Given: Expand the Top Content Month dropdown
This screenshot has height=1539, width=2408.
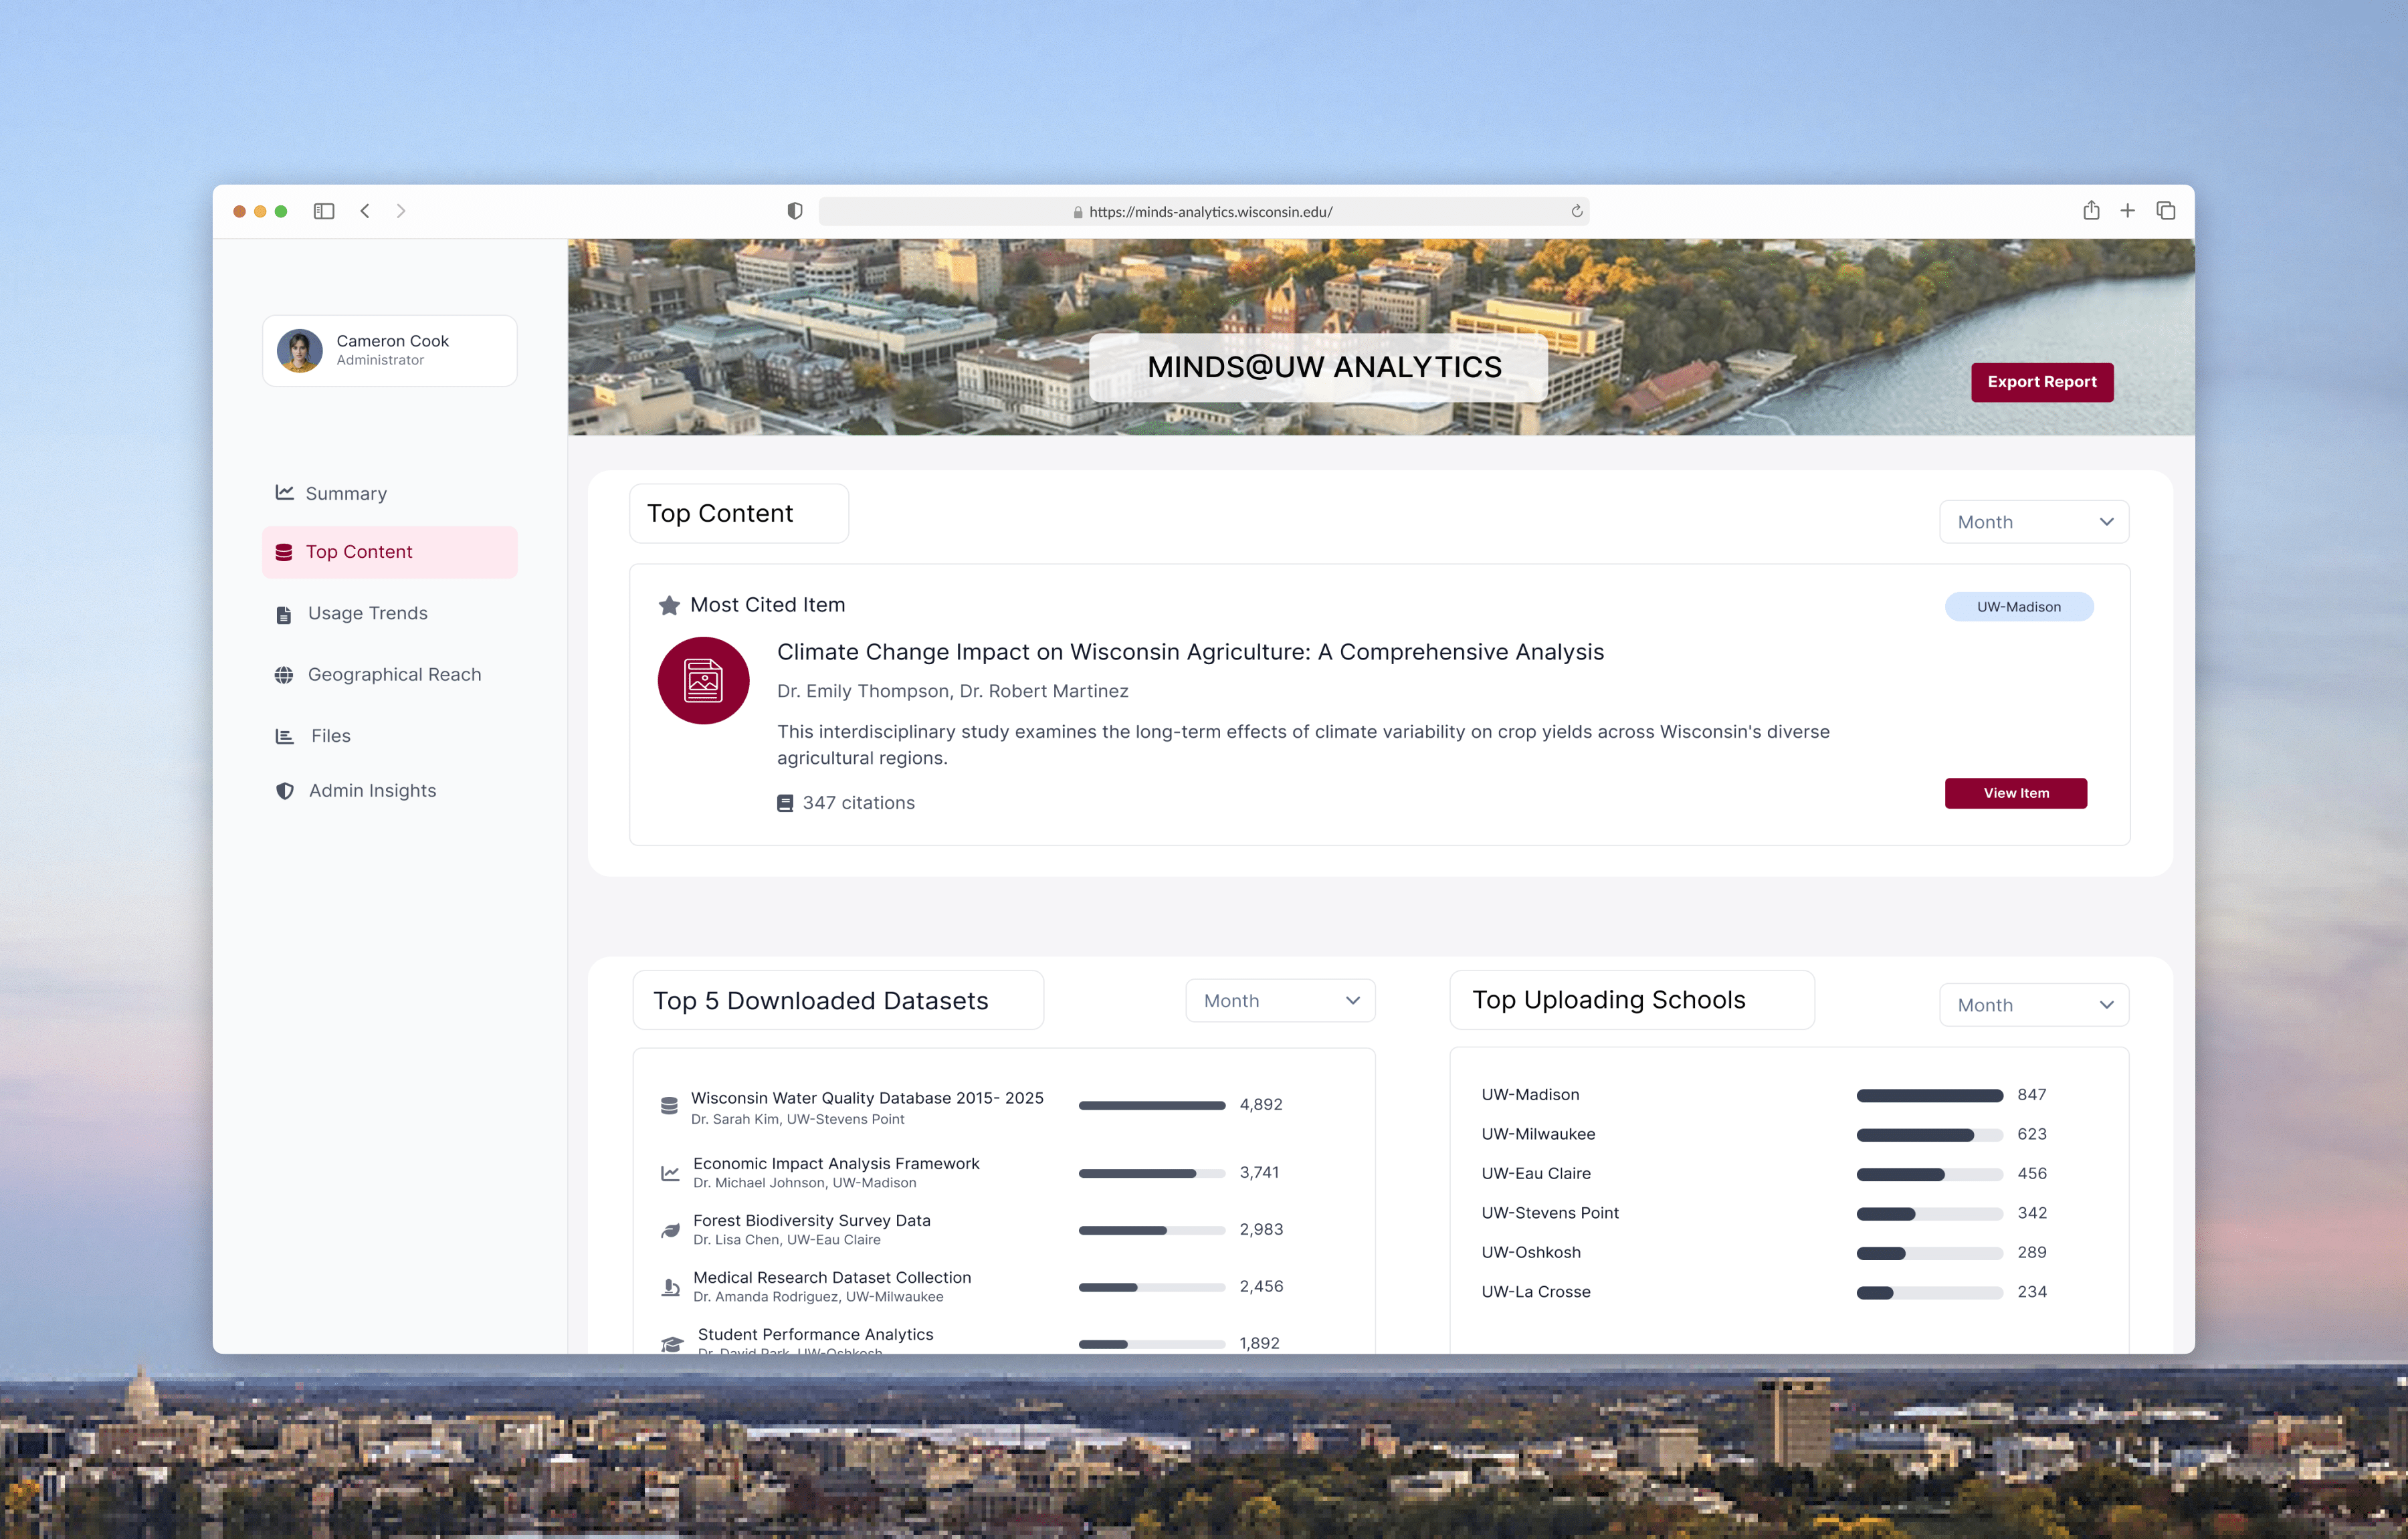Looking at the screenshot, I should 2033,522.
